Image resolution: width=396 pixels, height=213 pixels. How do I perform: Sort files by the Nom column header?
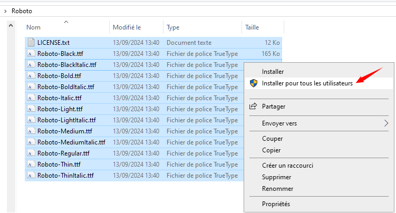point(34,27)
